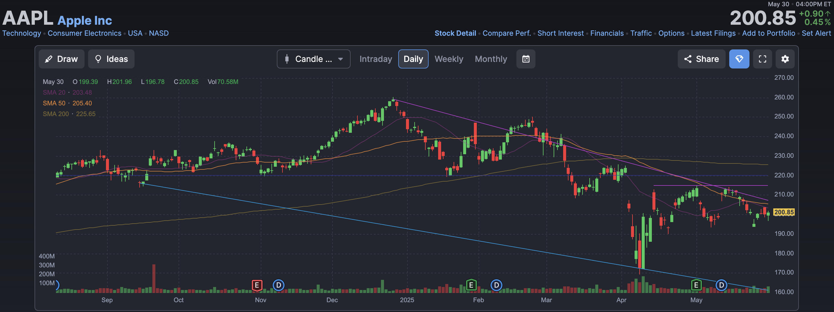Viewport: 834px width, 312px height.
Task: Click the Apple Inc company name link
Action: (85, 21)
